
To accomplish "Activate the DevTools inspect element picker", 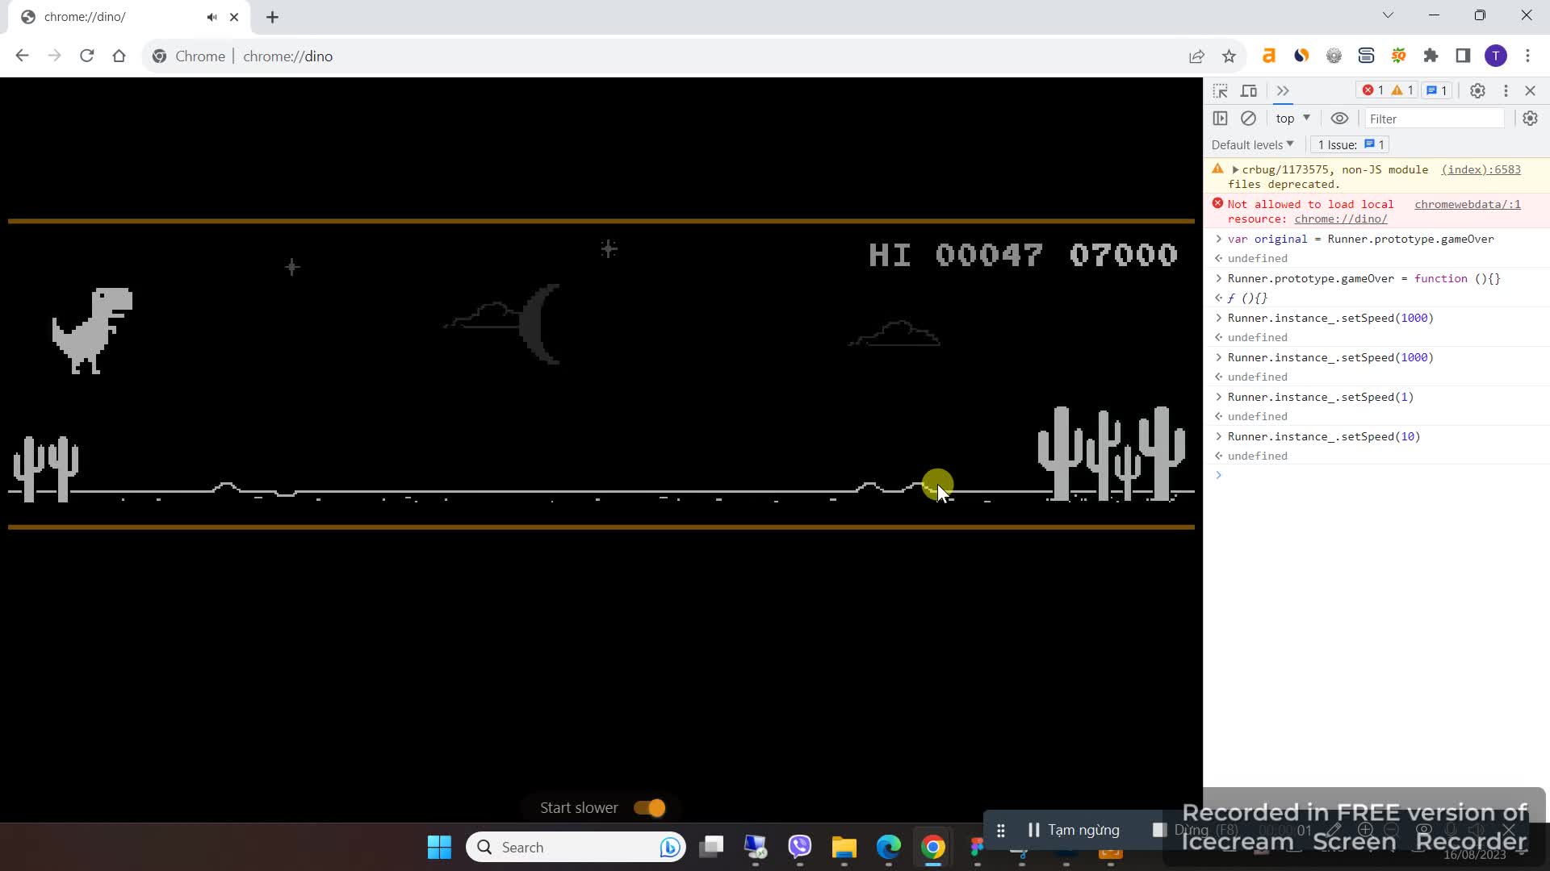I will (x=1220, y=90).
